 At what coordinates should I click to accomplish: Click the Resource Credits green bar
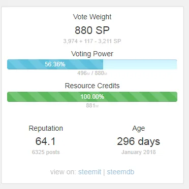tap(92, 97)
